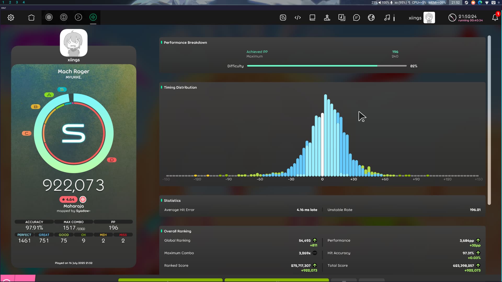This screenshot has width=502, height=282.
Task: Click the Unstable Rate value 196.21
Action: (475, 210)
